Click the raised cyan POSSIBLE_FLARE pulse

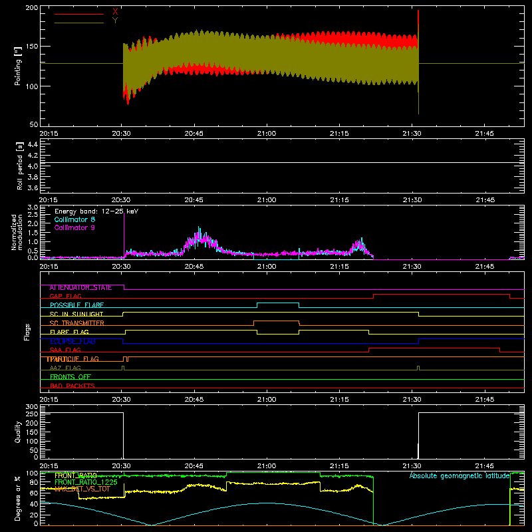click(278, 303)
